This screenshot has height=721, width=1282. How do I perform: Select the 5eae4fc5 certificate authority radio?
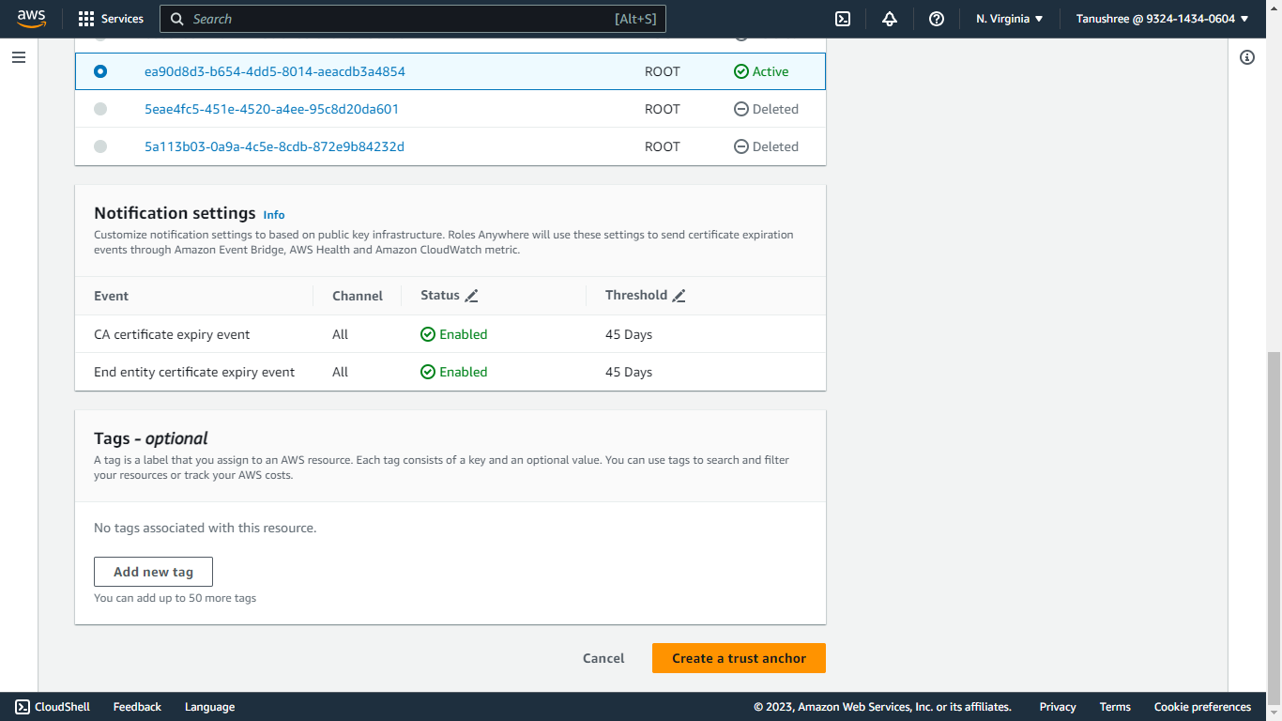point(100,109)
